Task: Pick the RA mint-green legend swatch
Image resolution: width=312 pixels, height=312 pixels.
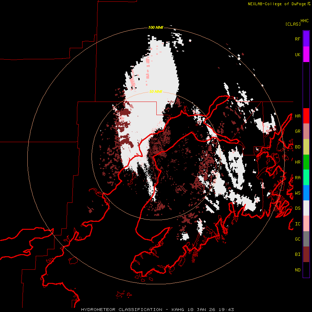Action: click(306, 177)
